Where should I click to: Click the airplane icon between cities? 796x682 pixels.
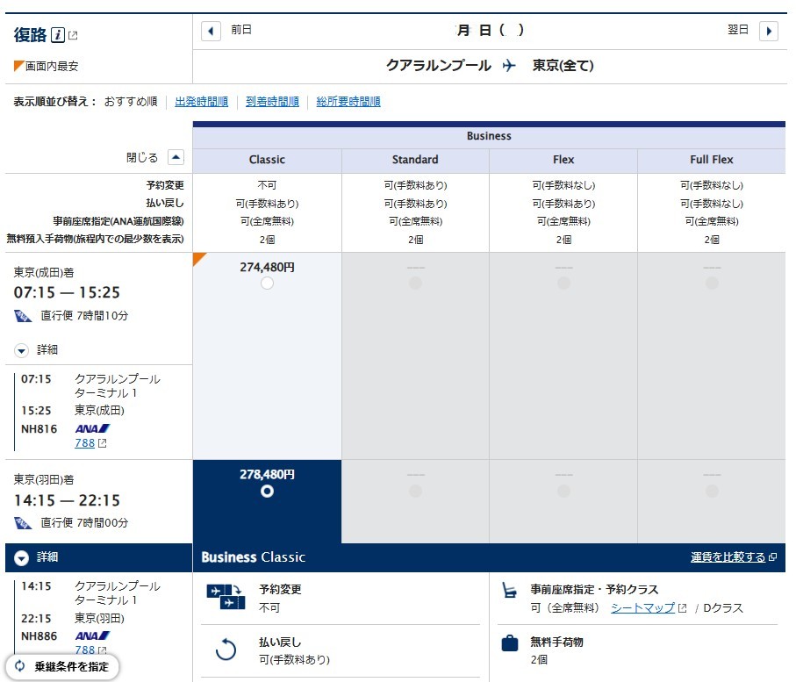(509, 66)
